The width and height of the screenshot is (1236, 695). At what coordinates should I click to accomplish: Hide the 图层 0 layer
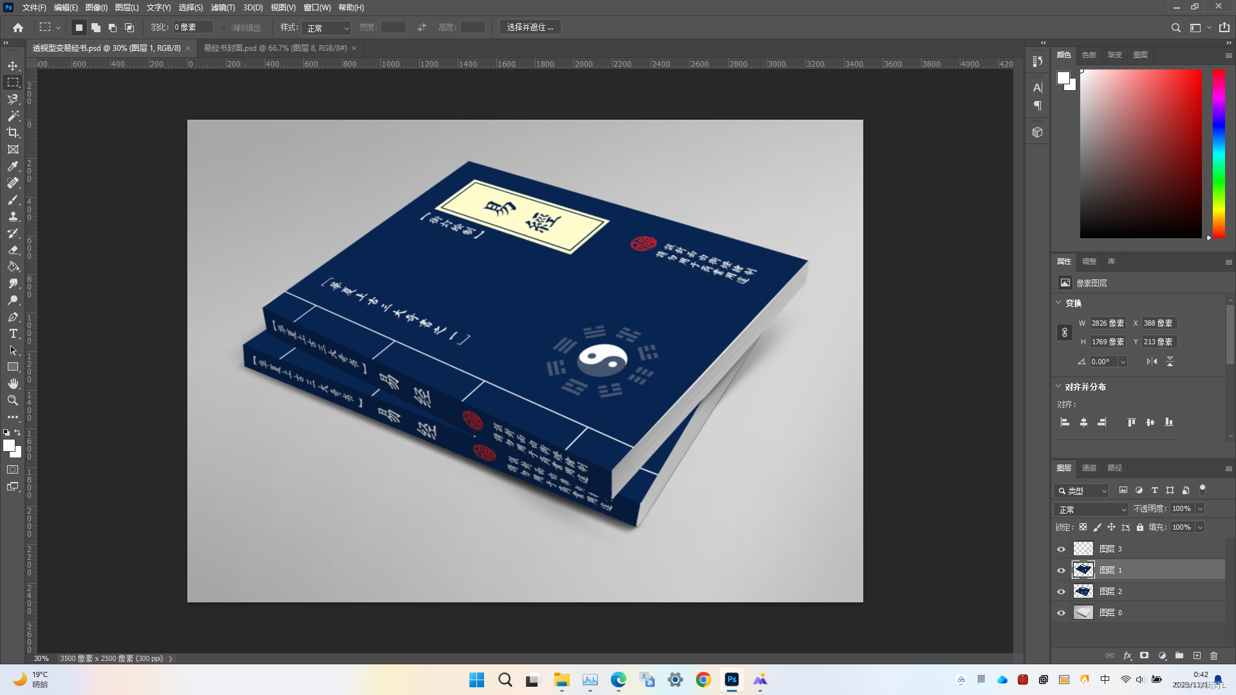click(1061, 613)
